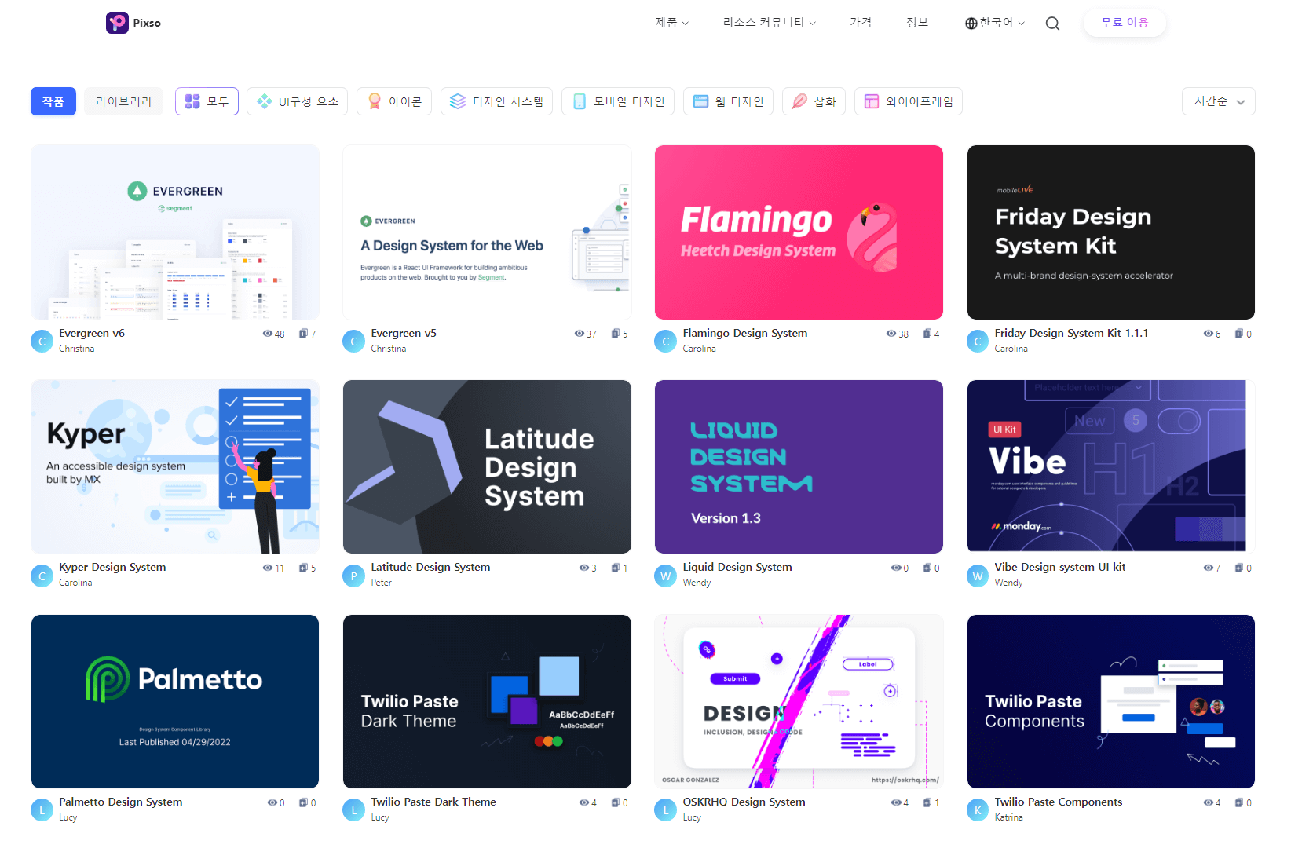The image size is (1291, 848).
Task: Filter by UI구성 요소 category
Action: coord(298,101)
